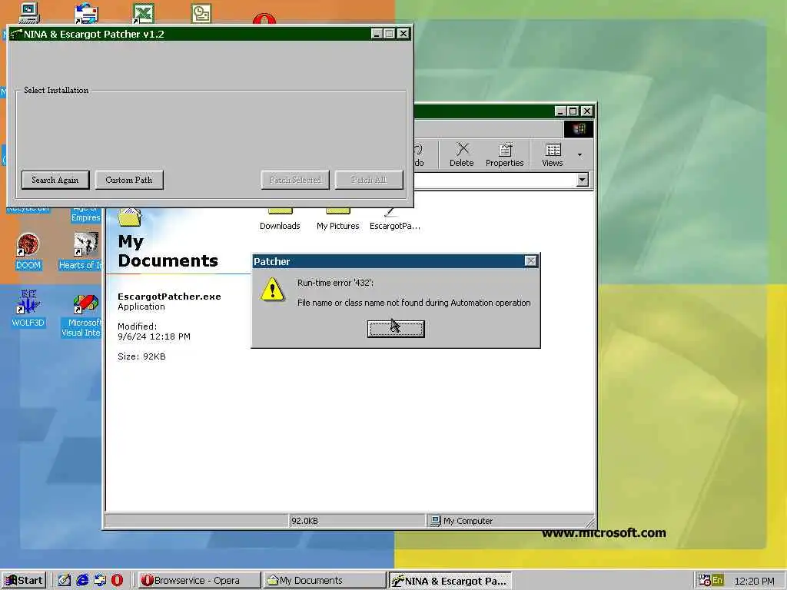Click the My Documents folder icon in side pane
The image size is (787, 590).
coord(129,217)
